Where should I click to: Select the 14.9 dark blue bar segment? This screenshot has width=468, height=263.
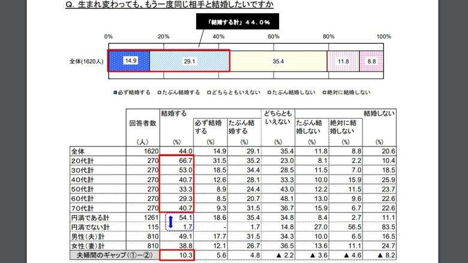(x=129, y=61)
